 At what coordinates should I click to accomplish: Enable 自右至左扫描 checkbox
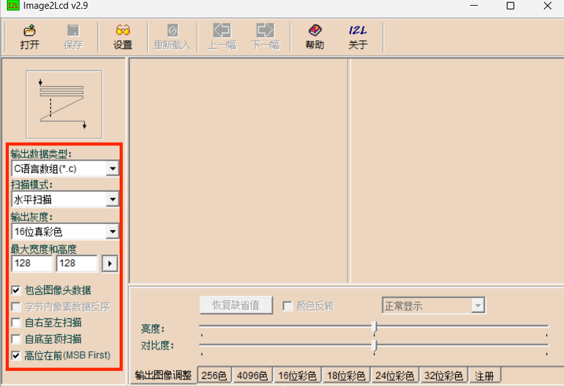click(x=16, y=323)
